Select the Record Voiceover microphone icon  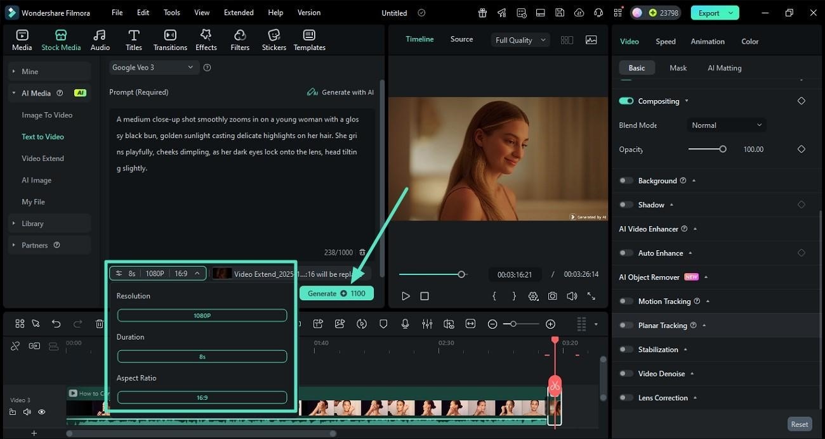click(x=405, y=324)
